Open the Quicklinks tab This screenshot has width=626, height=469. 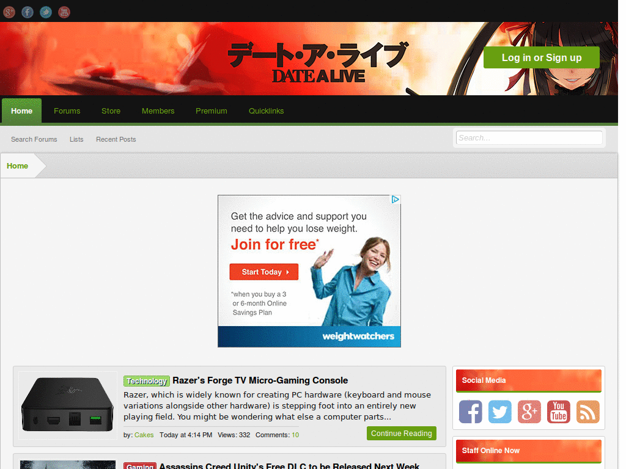(x=267, y=111)
